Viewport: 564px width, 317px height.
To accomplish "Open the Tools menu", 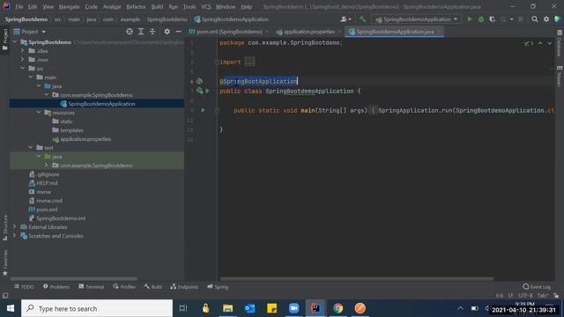I will (189, 6).
